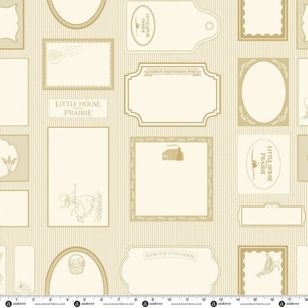Screen dimensions: 308x308
Task: Select the oval Little House logo on hang tag
Action: (143, 26)
